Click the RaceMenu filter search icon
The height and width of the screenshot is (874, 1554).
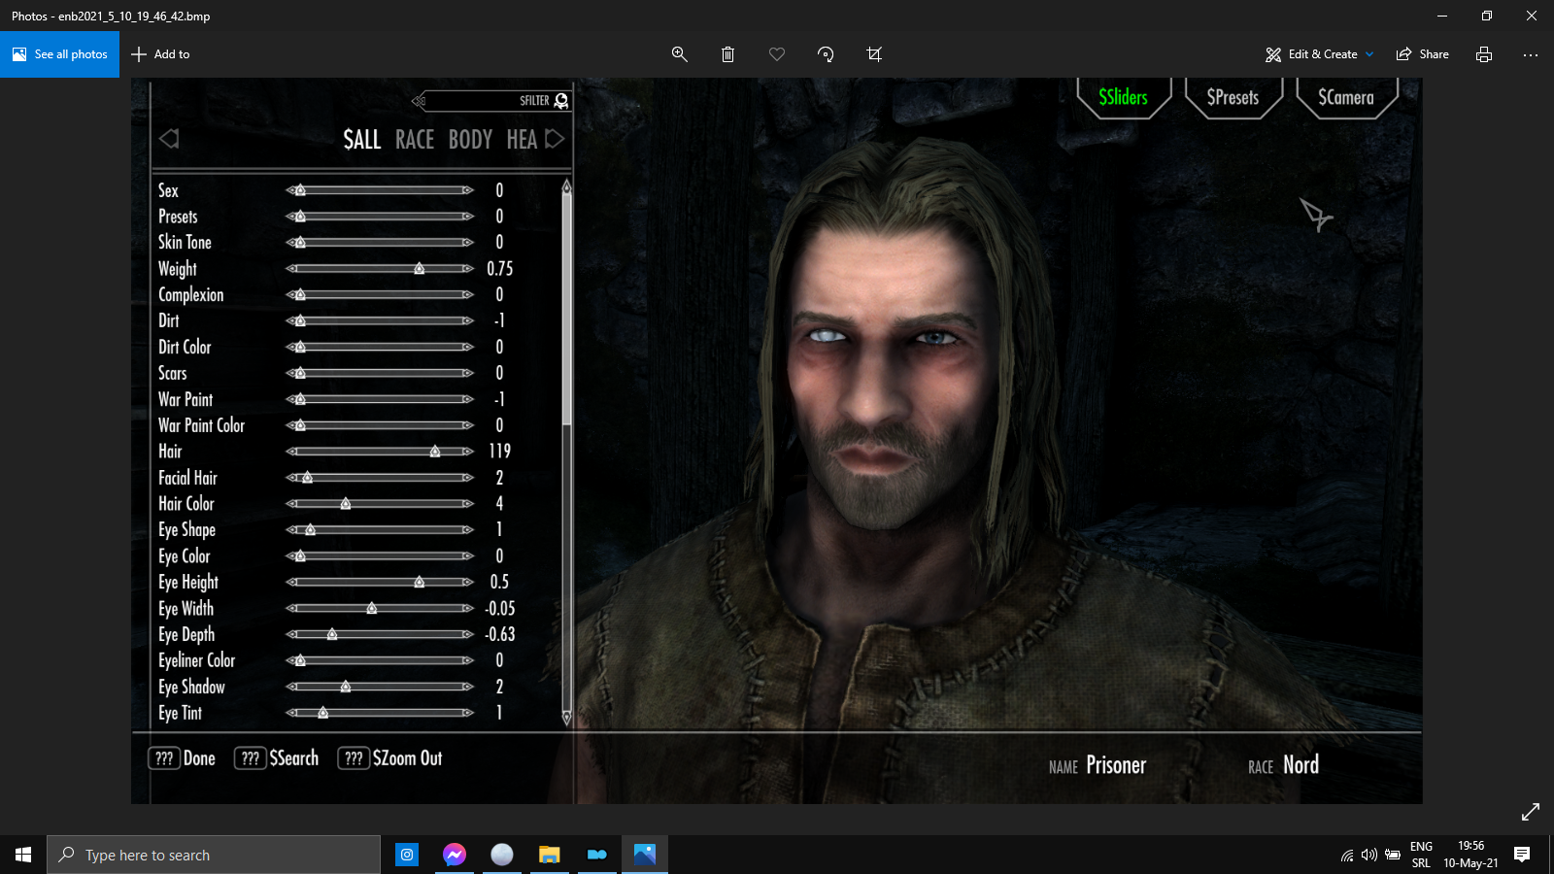pyautogui.click(x=561, y=101)
